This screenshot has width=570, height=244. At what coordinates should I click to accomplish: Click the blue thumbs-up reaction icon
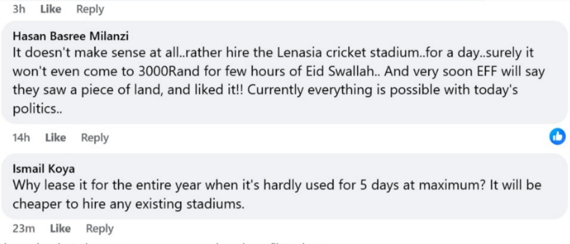[x=557, y=136]
